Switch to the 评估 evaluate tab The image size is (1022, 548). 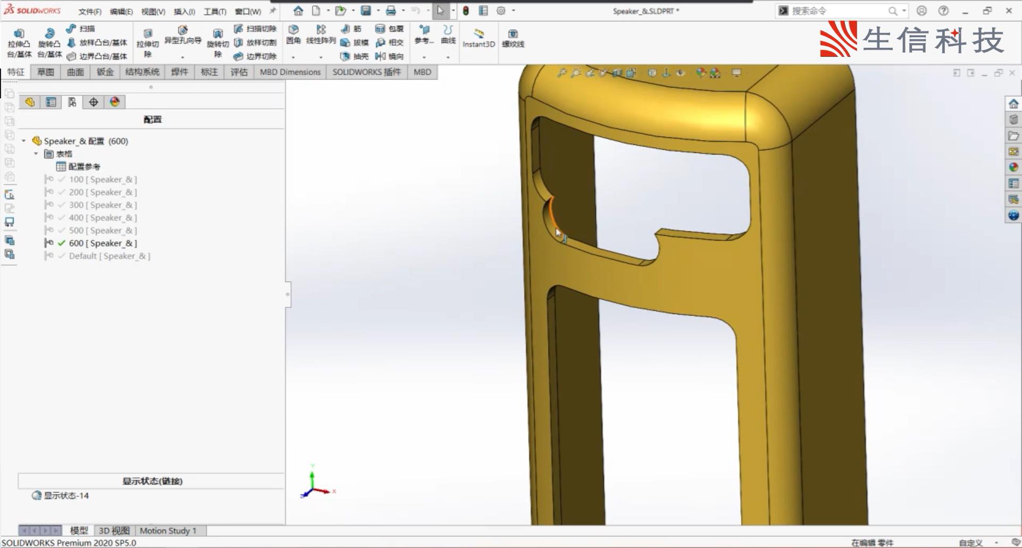(x=239, y=72)
